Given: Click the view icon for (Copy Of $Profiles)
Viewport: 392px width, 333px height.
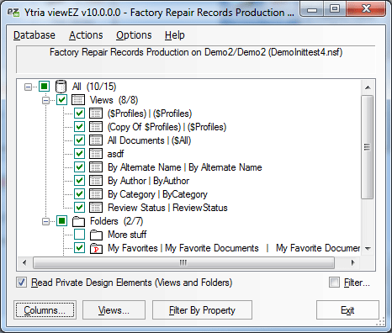Looking at the screenshot, I should [x=96, y=127].
